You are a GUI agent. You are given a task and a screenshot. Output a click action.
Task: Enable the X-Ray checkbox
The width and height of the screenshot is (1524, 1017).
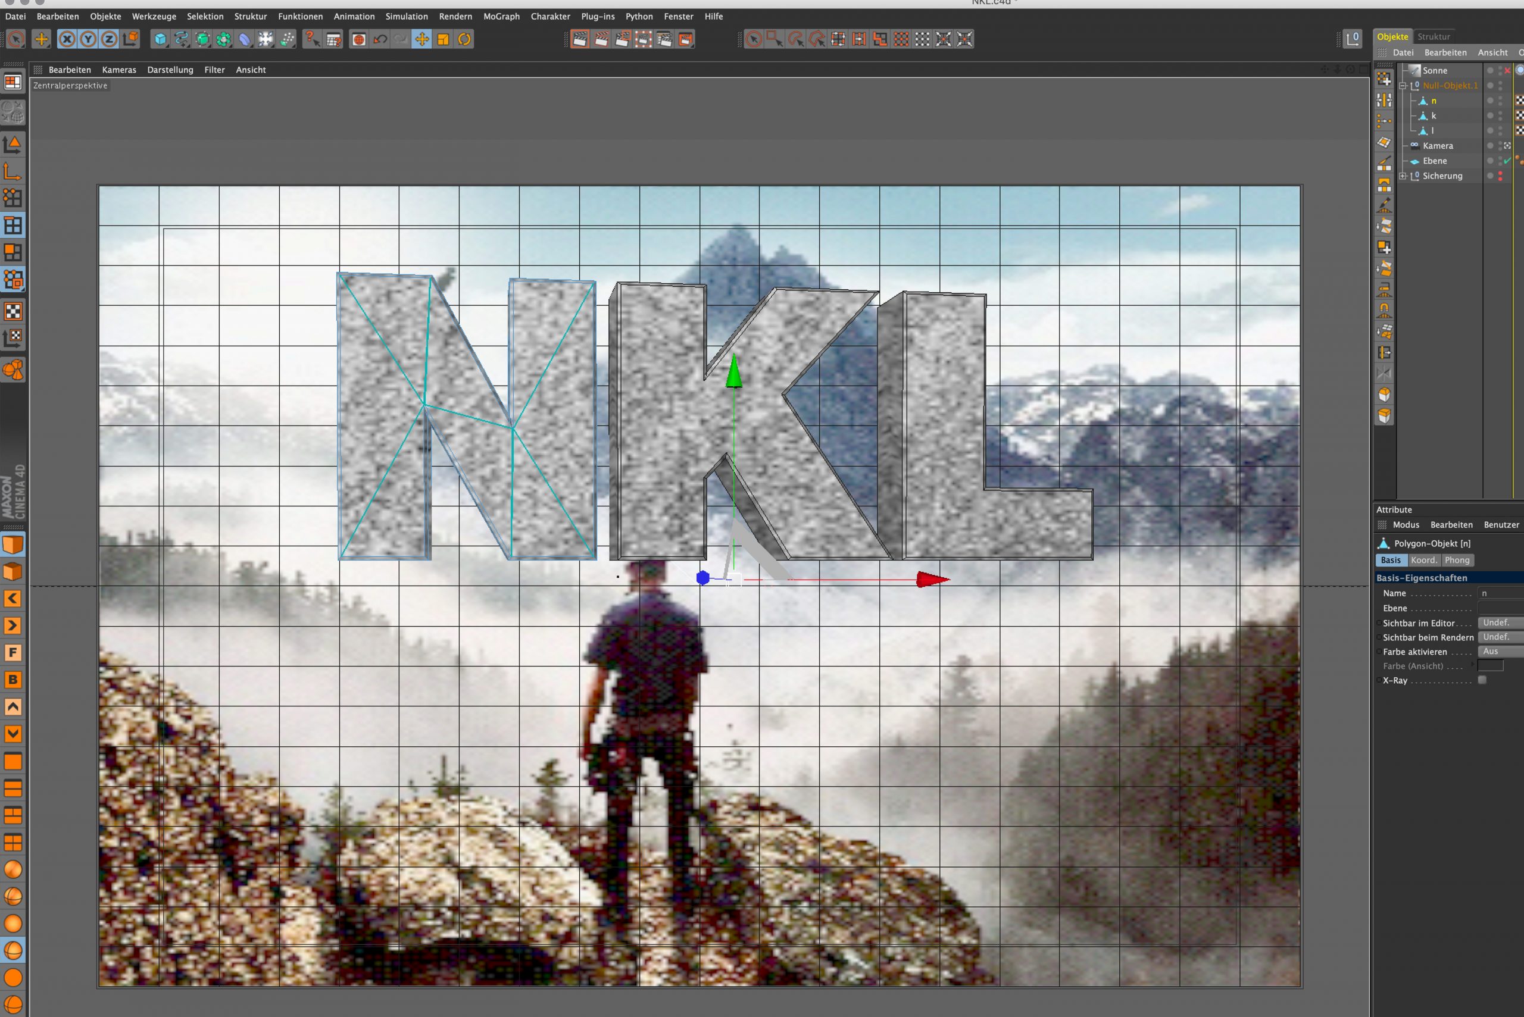[1482, 680]
